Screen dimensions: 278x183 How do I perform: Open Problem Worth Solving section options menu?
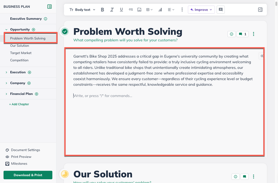(x=254, y=34)
